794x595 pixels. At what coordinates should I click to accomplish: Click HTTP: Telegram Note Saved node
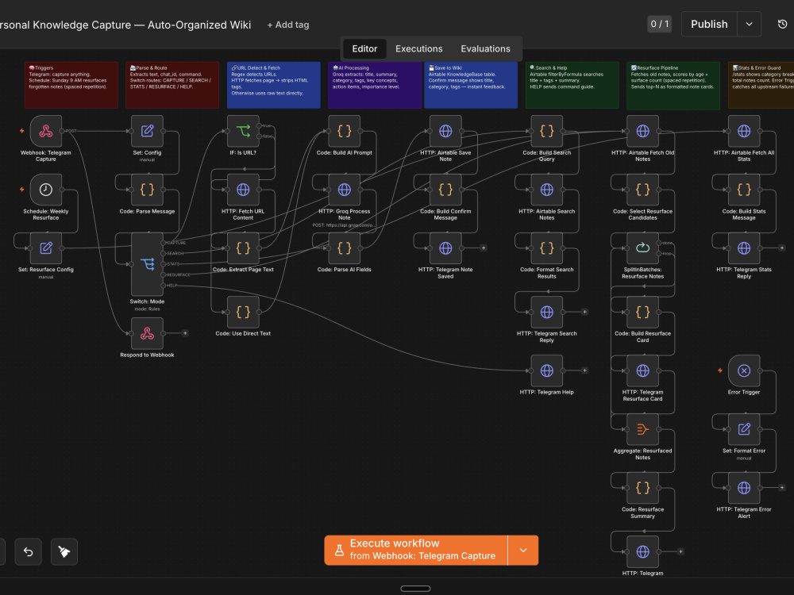(x=445, y=248)
